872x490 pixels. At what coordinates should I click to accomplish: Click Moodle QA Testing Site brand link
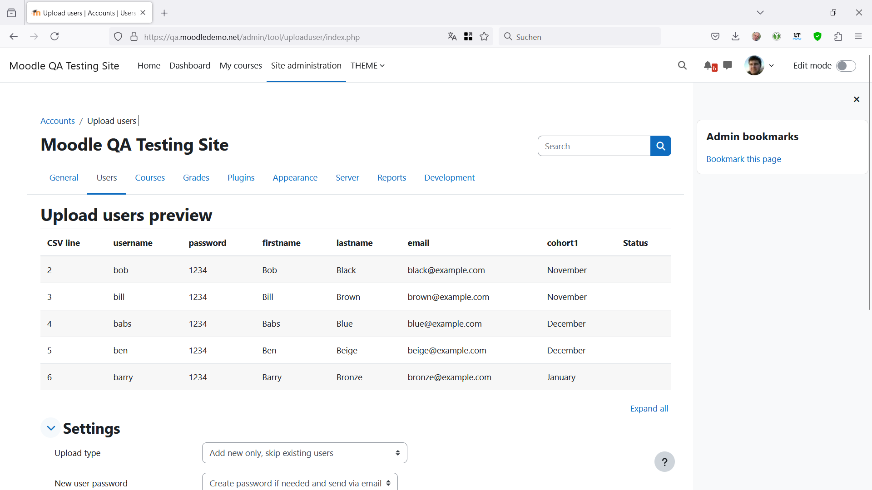coord(64,66)
